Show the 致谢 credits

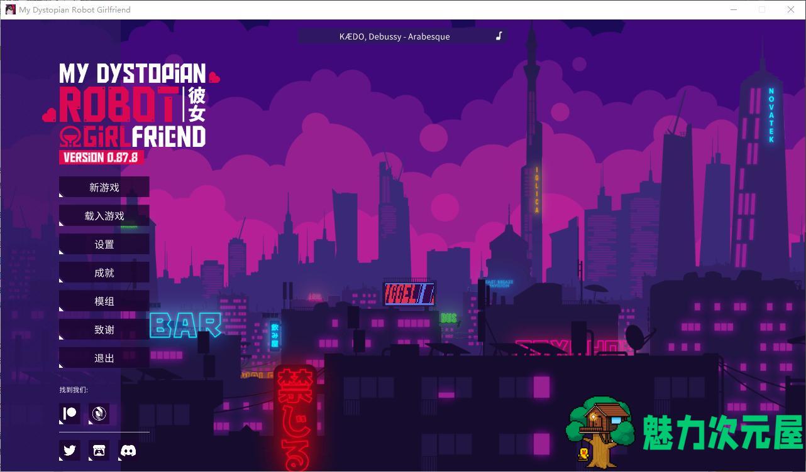(104, 330)
